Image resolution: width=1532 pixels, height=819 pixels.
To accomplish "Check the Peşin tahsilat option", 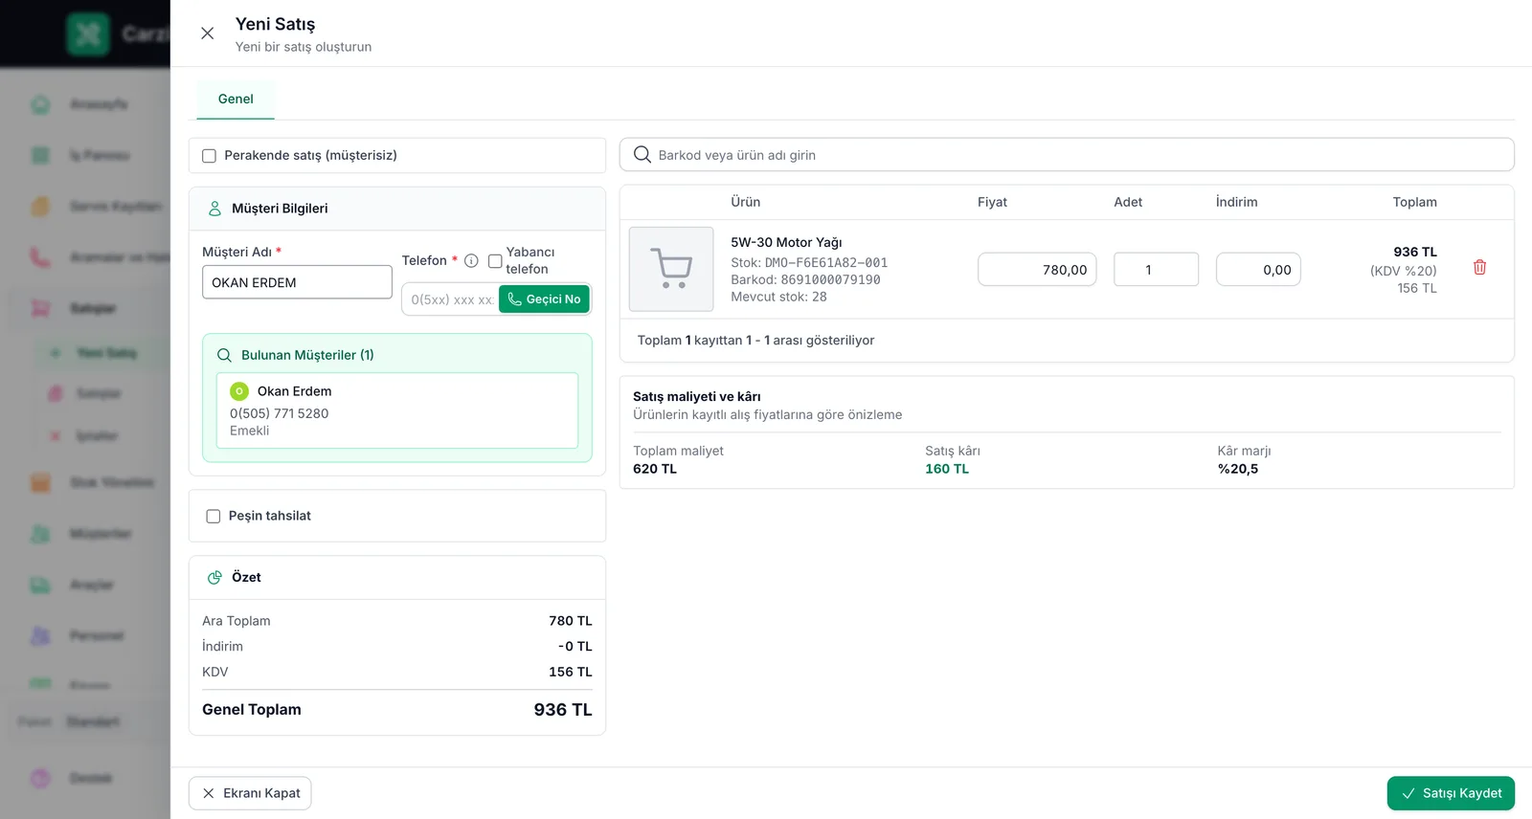I will pyautogui.click(x=214, y=517).
